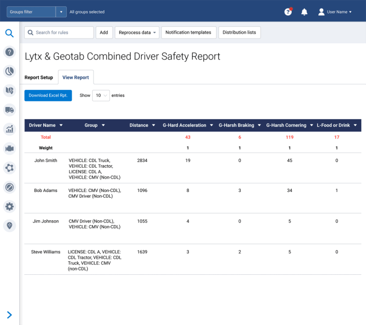Click the Download Excel Rpt. button
The image size is (366, 325).
pos(48,95)
